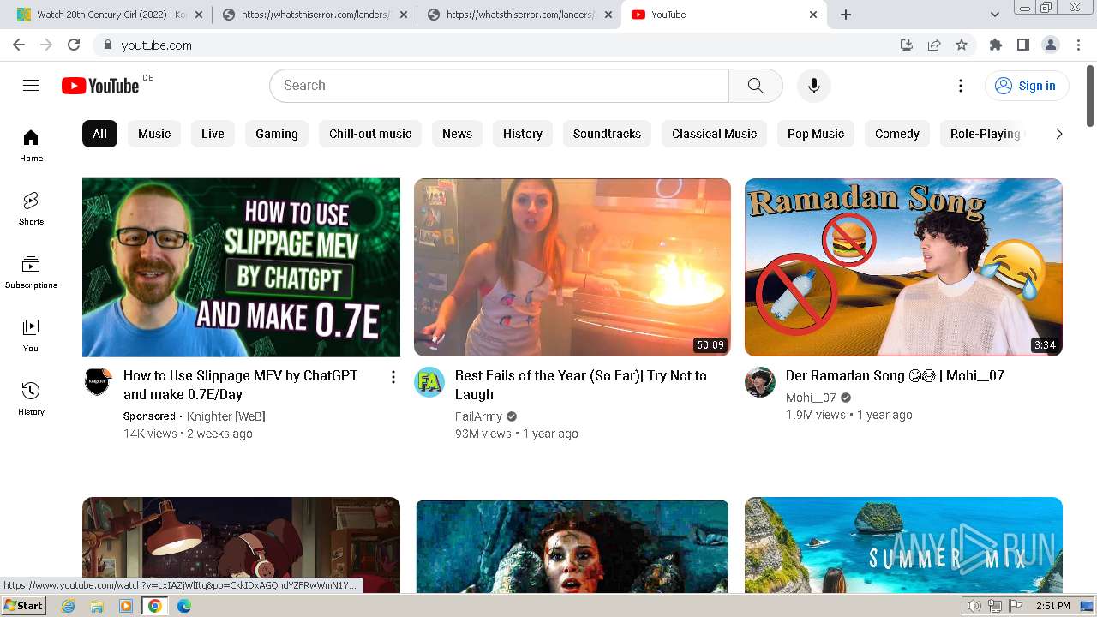Open Shorts from sidebar

click(x=31, y=209)
